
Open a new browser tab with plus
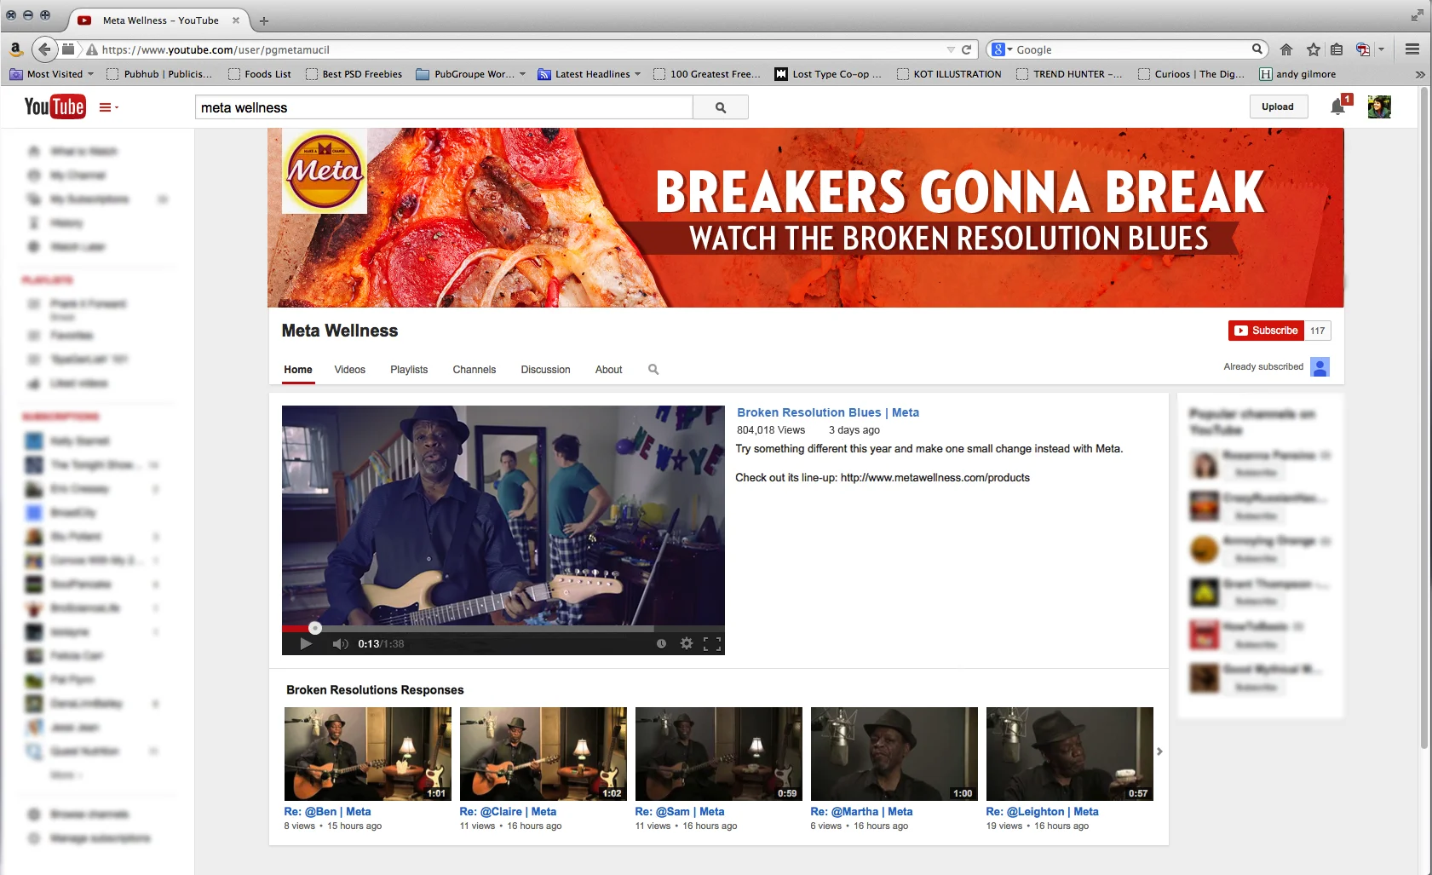[x=264, y=20]
